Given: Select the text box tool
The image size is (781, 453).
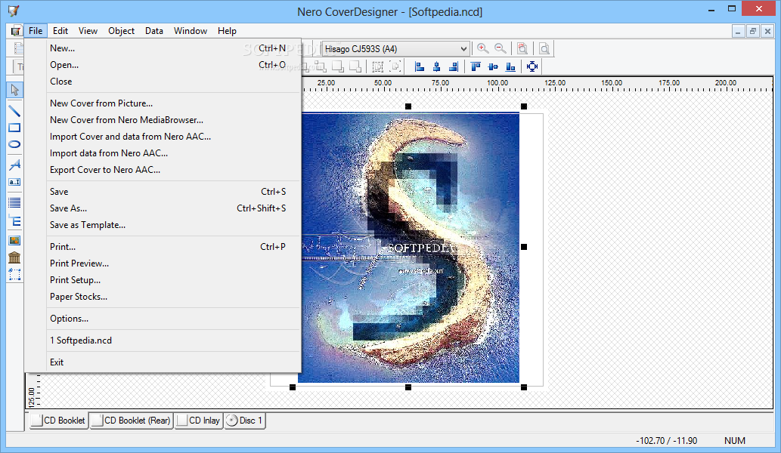Looking at the screenshot, I should pyautogui.click(x=14, y=182).
